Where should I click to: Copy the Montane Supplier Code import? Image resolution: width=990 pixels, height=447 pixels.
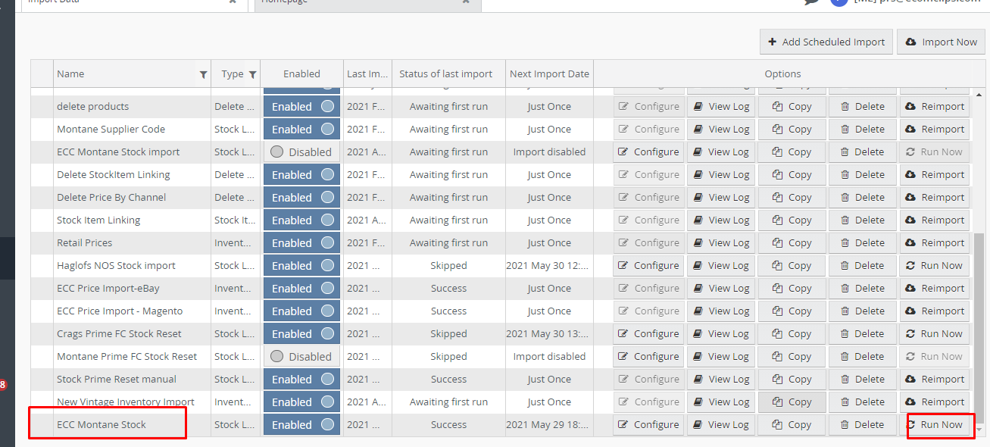click(x=792, y=130)
